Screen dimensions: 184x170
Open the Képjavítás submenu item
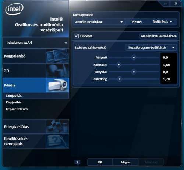(14, 102)
